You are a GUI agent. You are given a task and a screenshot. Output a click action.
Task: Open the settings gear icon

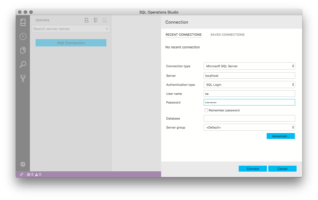point(23,164)
